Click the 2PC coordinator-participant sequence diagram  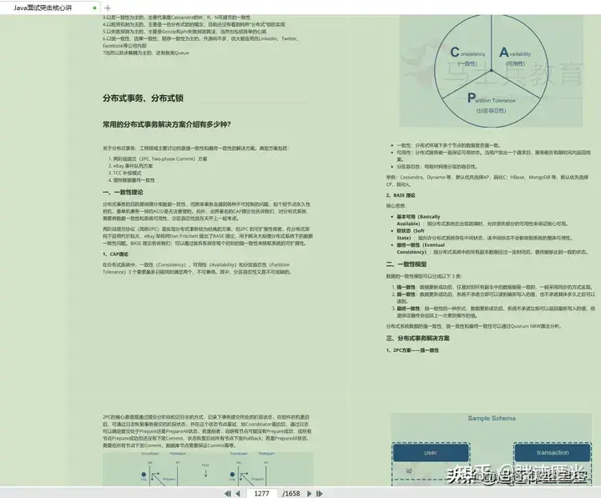coord(208,470)
